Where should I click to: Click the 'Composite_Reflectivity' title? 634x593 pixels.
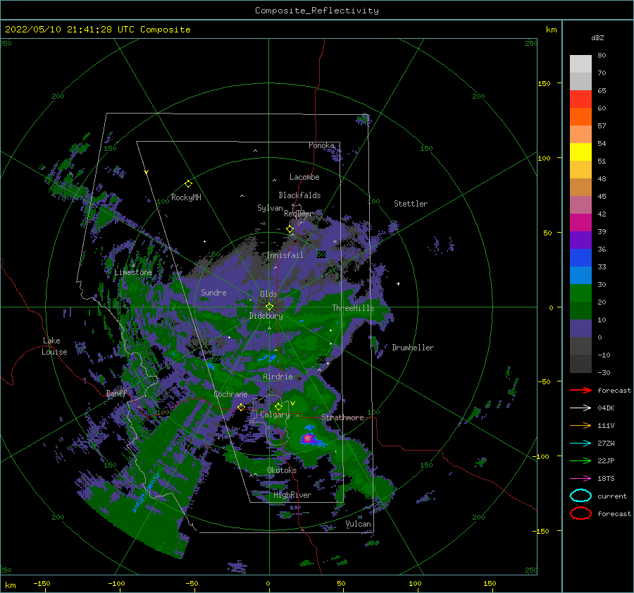pos(317,11)
